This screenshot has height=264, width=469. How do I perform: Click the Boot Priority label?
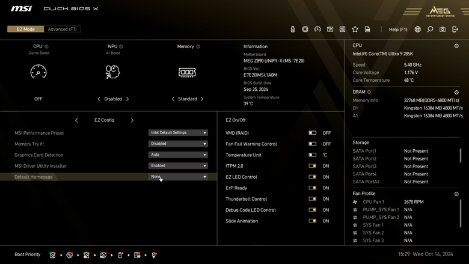pyautogui.click(x=28, y=254)
